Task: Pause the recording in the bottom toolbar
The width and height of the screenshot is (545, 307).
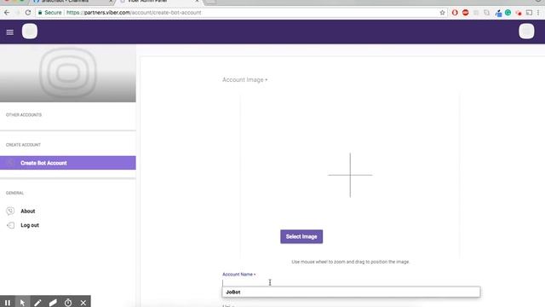Action: (8, 303)
